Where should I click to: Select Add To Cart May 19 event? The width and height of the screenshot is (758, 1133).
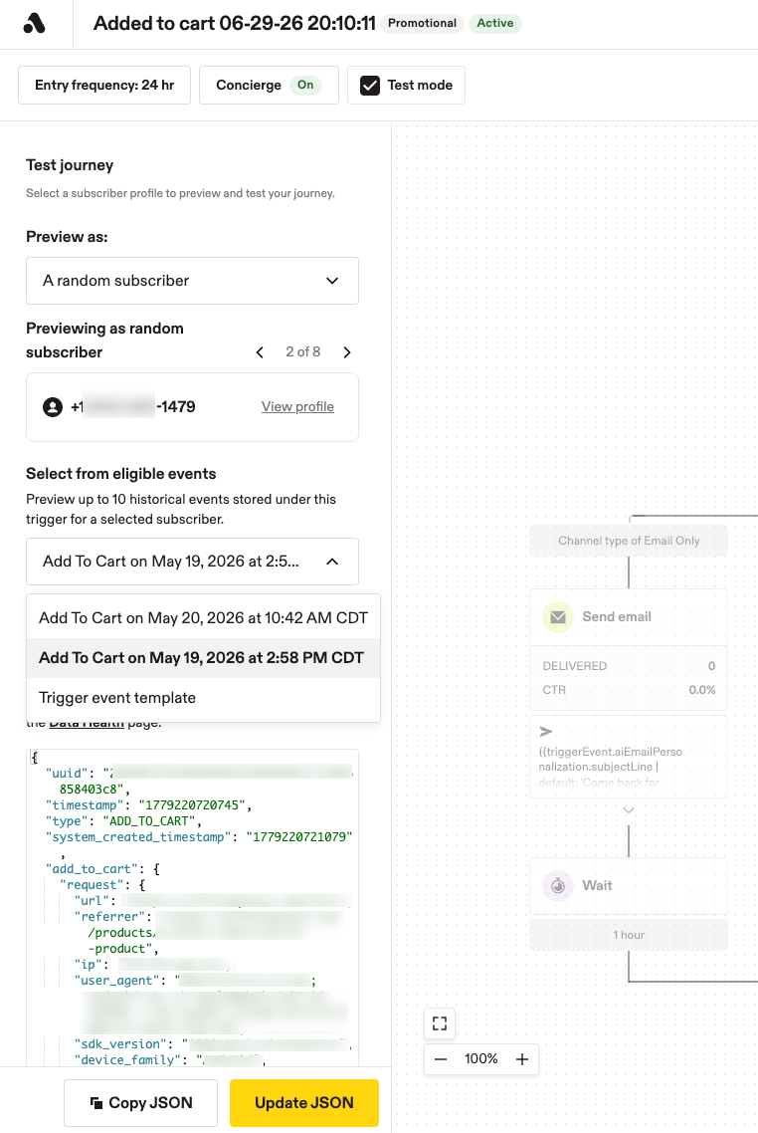pyautogui.click(x=203, y=657)
